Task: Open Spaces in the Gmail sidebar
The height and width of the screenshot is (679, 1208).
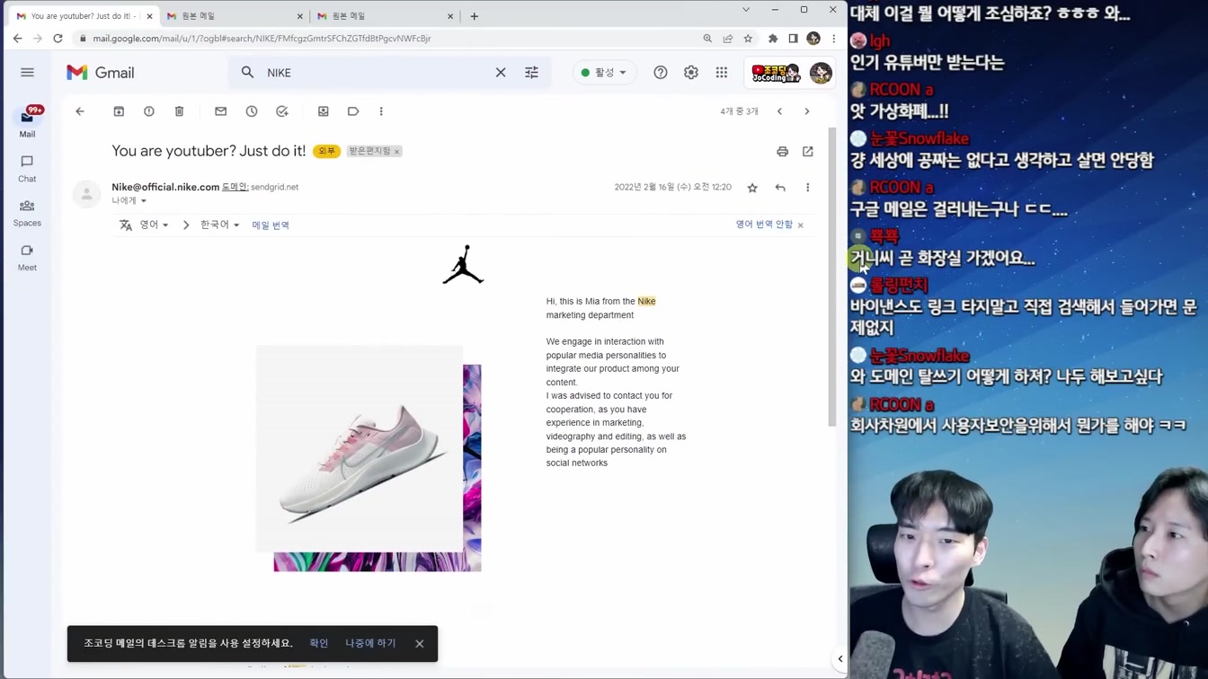Action: (x=27, y=213)
